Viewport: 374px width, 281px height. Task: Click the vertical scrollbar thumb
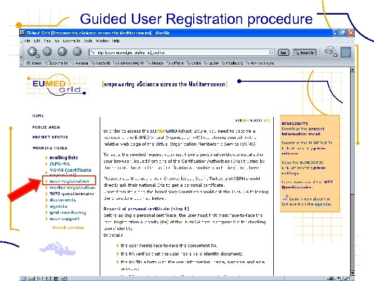[x=352, y=133]
